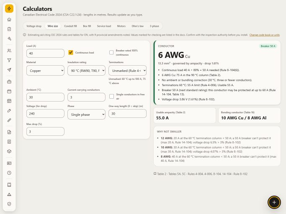The height and width of the screenshot is (214, 286).
Task: Open the clipboard checkmark sidebar icon
Action: [9, 29]
